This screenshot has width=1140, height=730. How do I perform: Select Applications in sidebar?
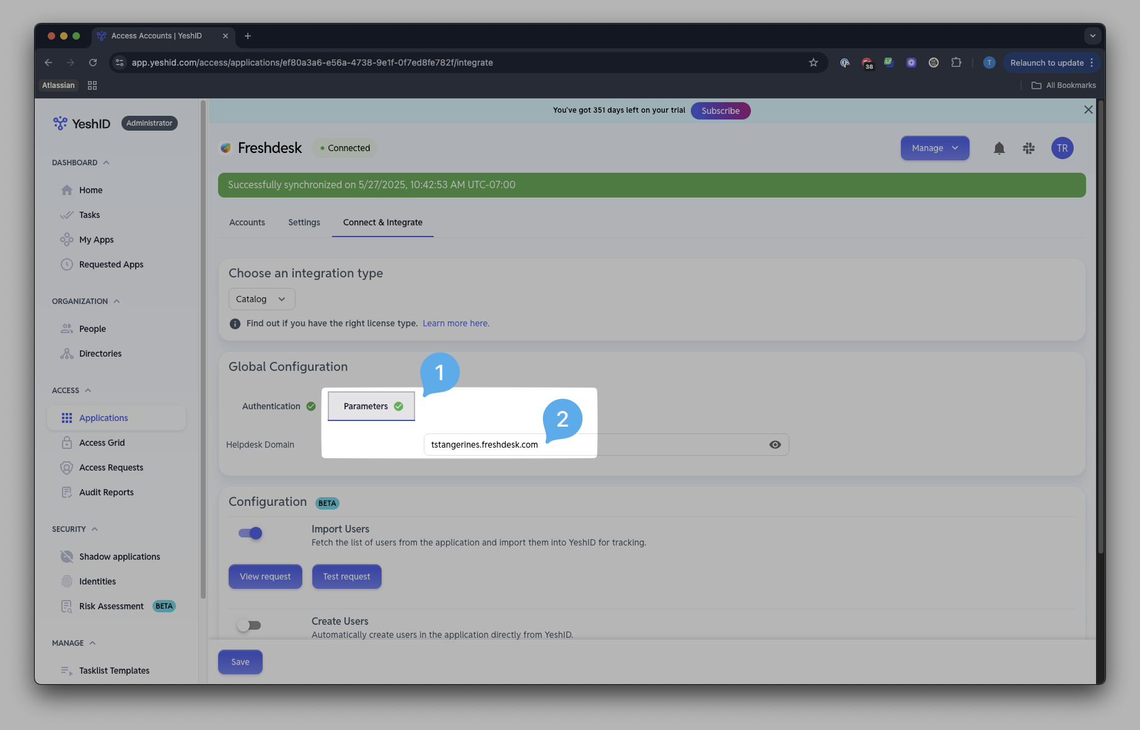tap(116, 418)
